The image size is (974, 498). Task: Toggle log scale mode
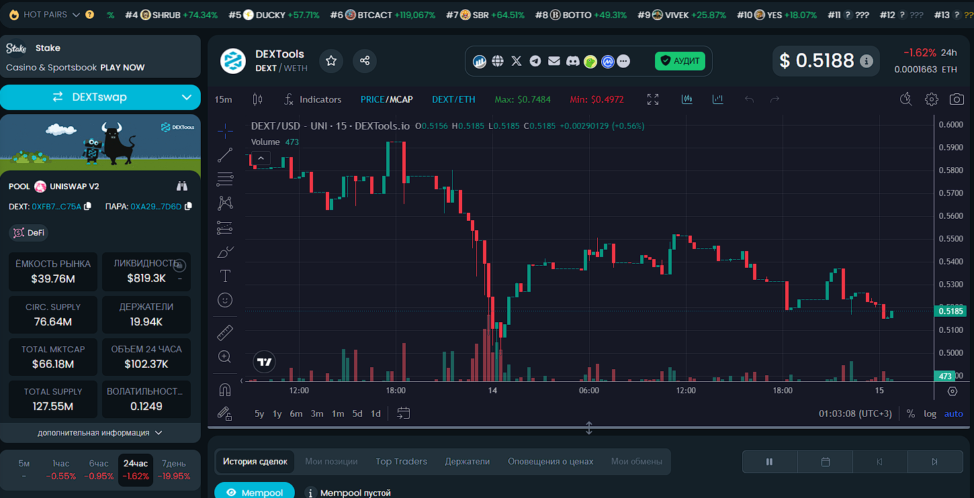point(930,413)
